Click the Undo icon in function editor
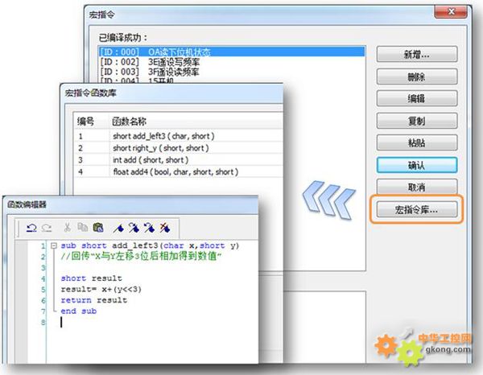 pyautogui.click(x=31, y=227)
